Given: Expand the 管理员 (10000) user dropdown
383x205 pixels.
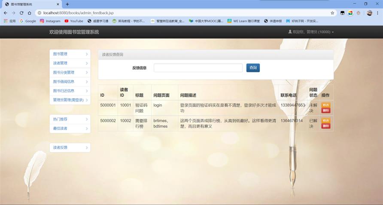Looking at the screenshot, I should [311, 32].
